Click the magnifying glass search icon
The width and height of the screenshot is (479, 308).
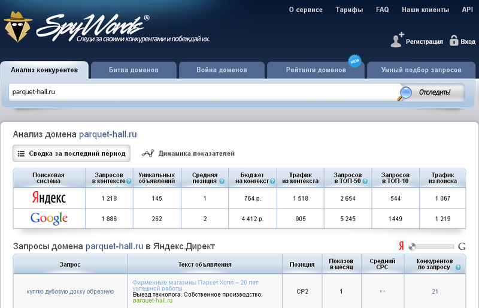click(405, 93)
